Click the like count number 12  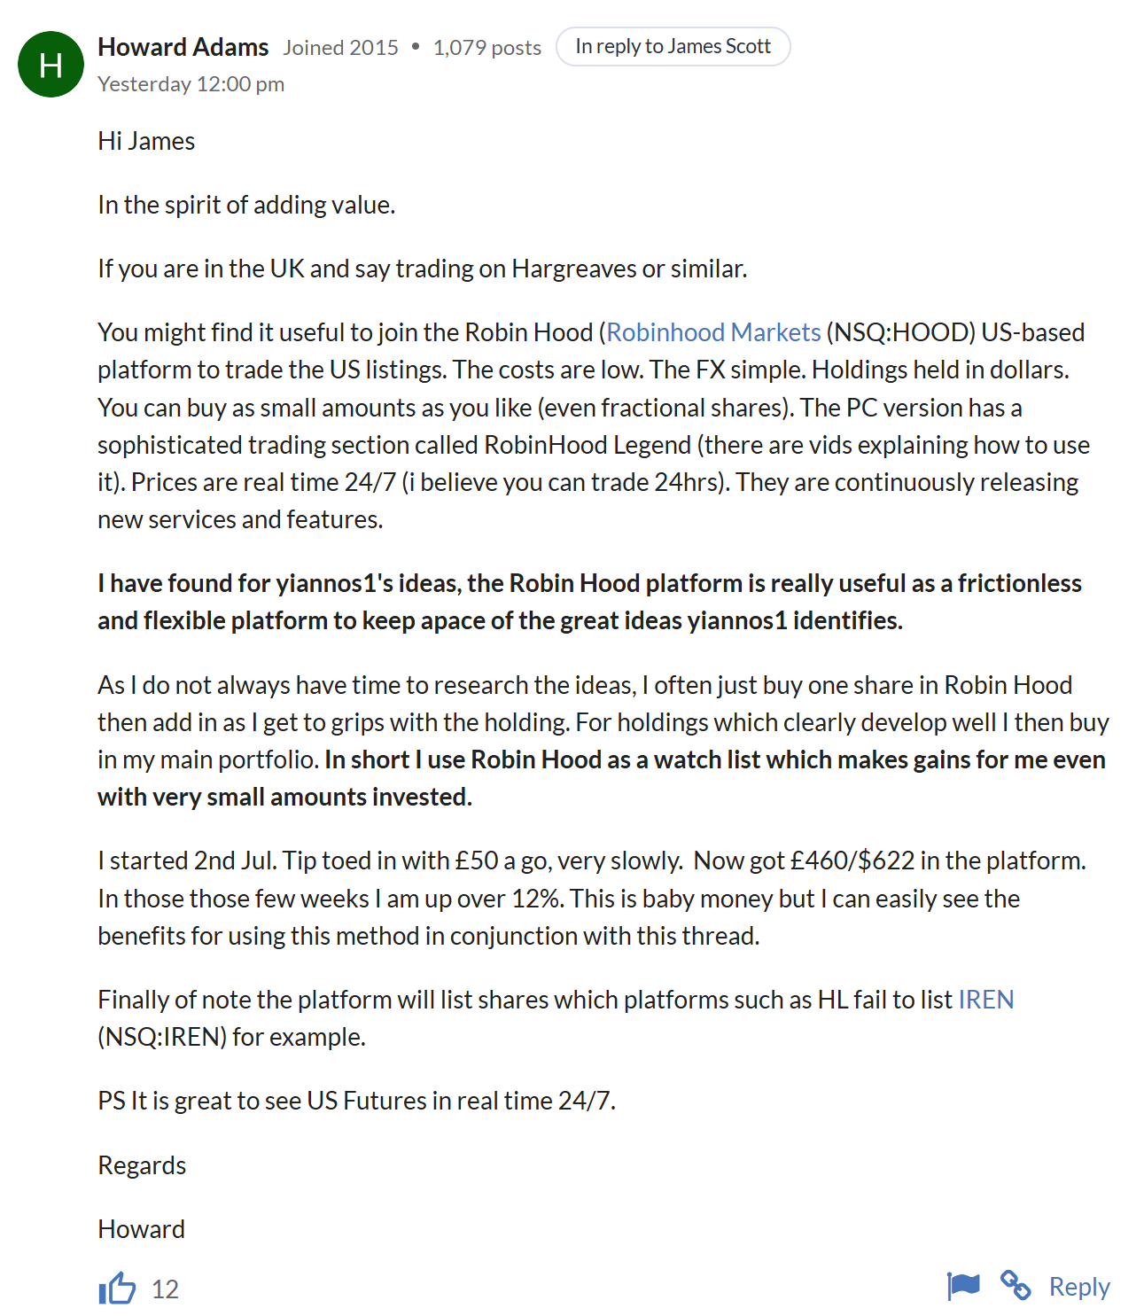point(165,1289)
